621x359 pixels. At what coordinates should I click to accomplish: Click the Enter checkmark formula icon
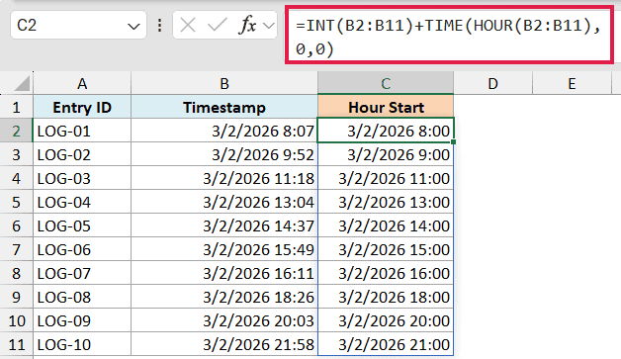[x=217, y=26]
